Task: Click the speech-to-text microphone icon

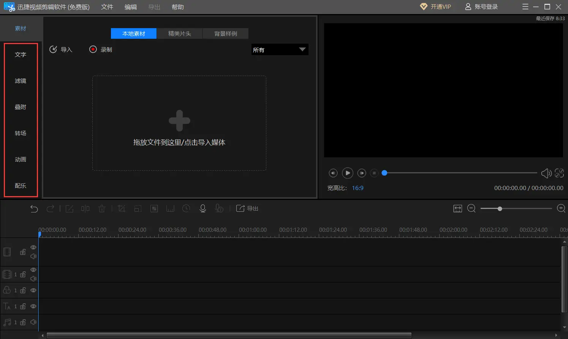Action: tap(219, 208)
